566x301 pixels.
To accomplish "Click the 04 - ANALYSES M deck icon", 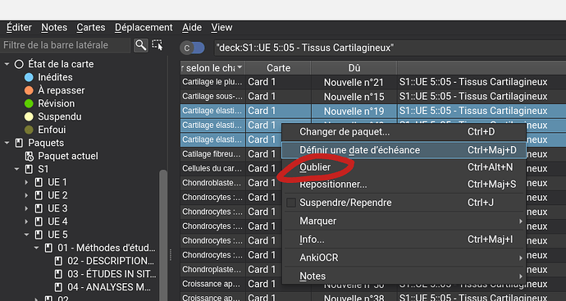I will (x=58, y=287).
